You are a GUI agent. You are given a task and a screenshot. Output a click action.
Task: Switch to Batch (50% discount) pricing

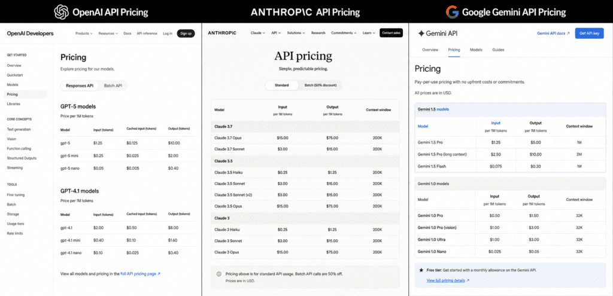point(320,85)
